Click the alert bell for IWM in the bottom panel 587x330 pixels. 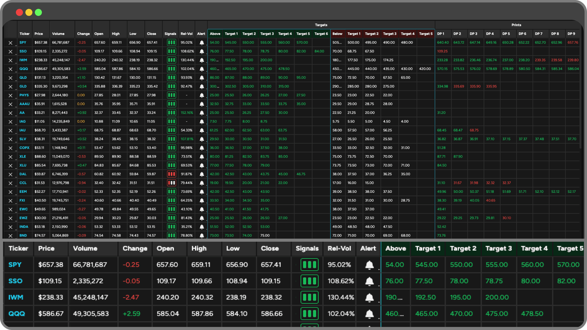point(369,297)
